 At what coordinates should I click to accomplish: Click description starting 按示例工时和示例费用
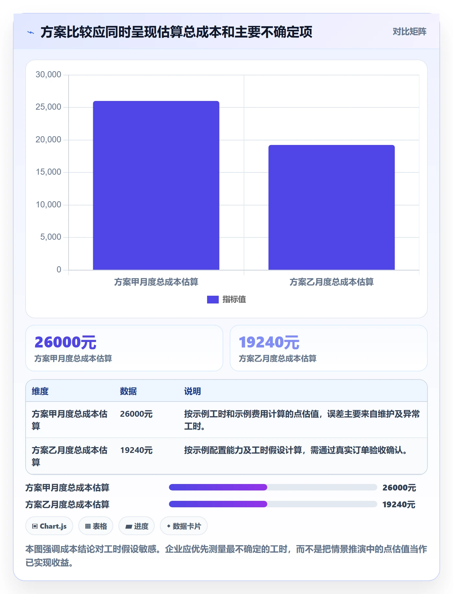[302, 420]
